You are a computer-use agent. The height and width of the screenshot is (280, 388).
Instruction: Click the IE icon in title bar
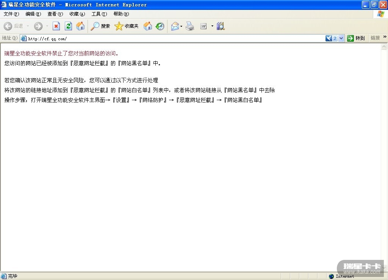click(x=4, y=5)
